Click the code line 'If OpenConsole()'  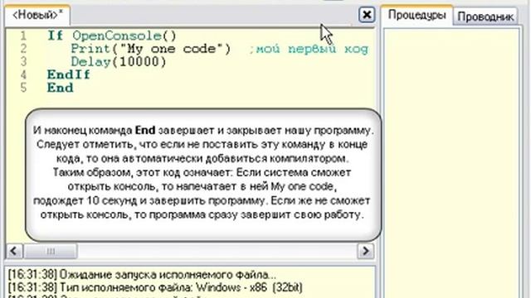tap(112, 36)
